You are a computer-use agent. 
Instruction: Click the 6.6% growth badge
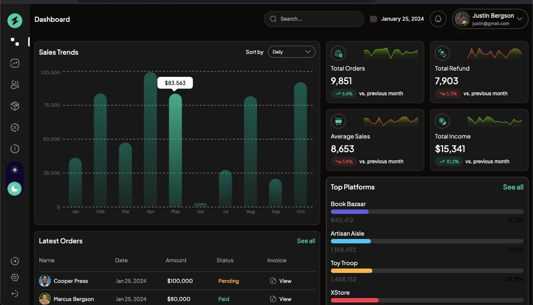click(x=344, y=94)
